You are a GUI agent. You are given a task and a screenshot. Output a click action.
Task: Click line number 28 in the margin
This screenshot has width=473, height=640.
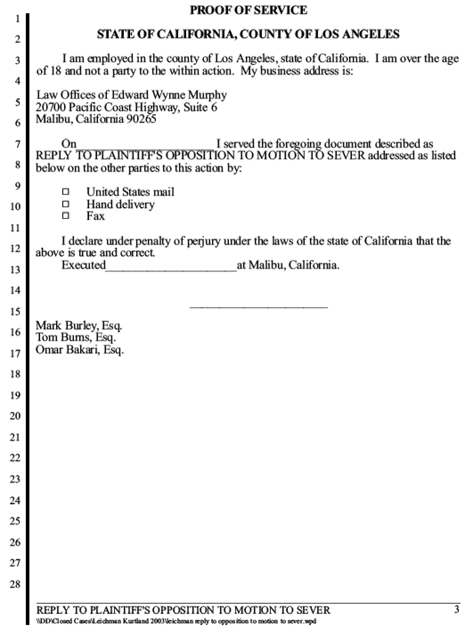coord(15,584)
